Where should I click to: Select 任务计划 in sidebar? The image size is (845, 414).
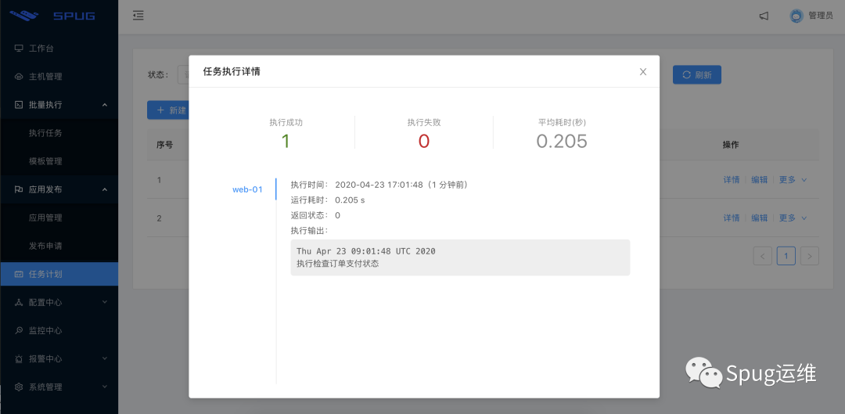[x=59, y=274]
